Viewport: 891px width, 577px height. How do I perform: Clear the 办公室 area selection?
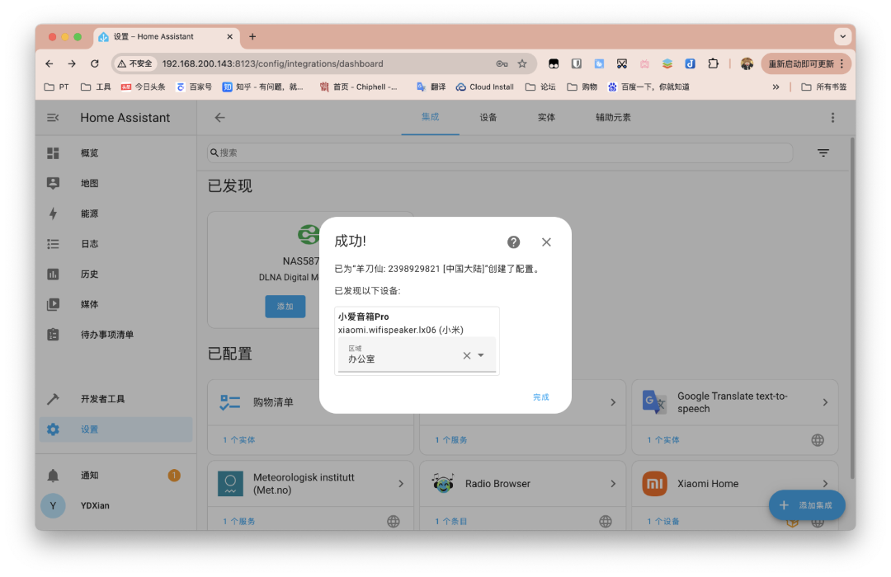(466, 355)
